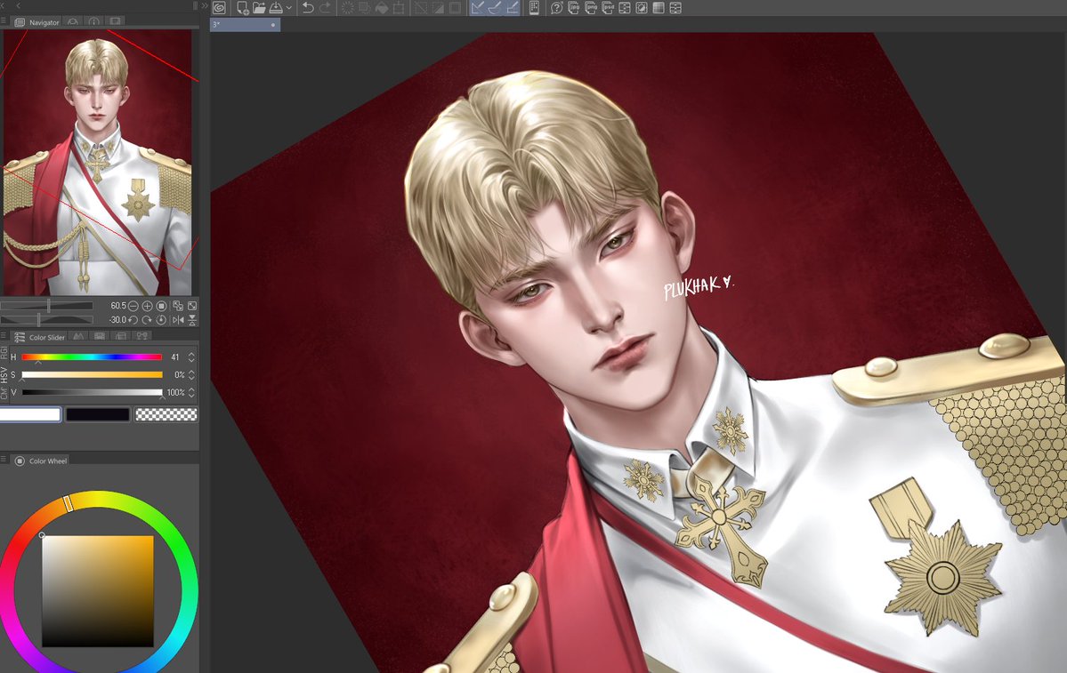
Task: Export image as PNG icon
Action: coord(591,8)
